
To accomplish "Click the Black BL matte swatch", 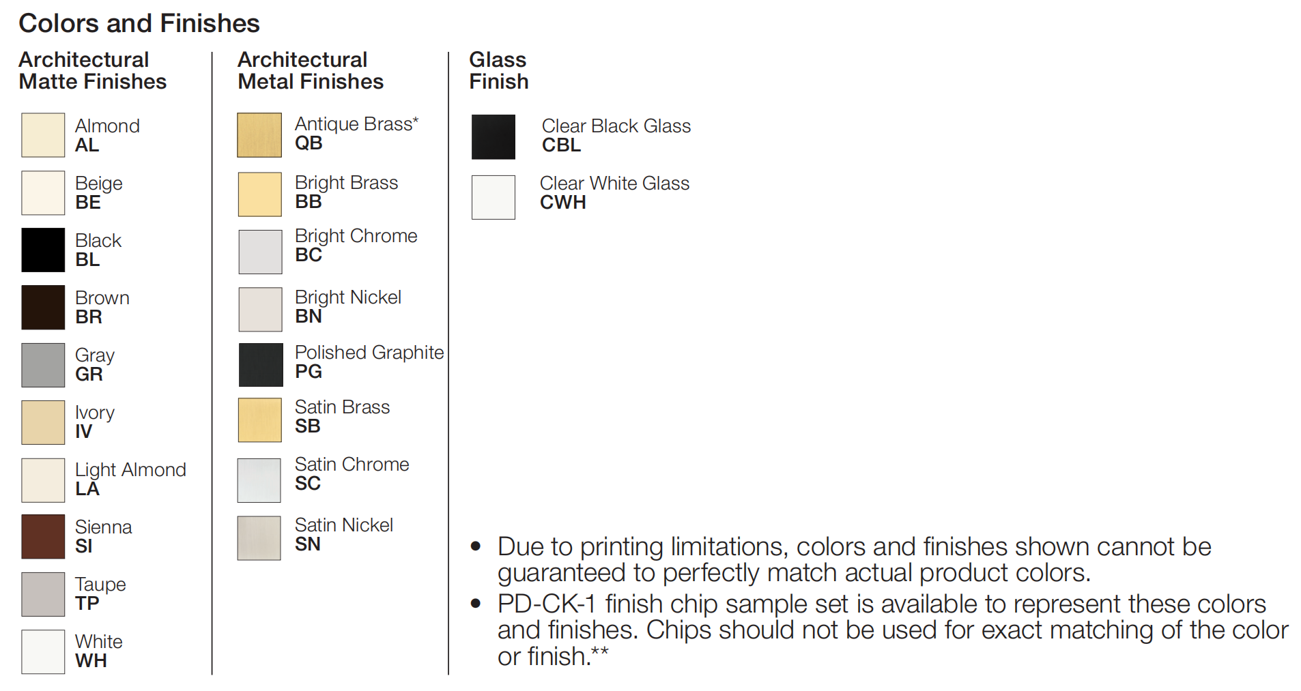I will (43, 250).
